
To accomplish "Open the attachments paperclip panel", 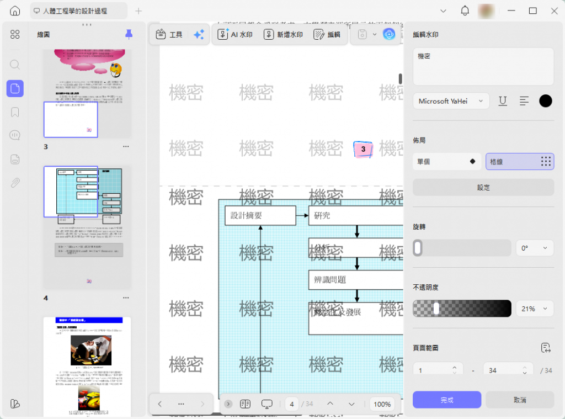I will click(x=15, y=183).
